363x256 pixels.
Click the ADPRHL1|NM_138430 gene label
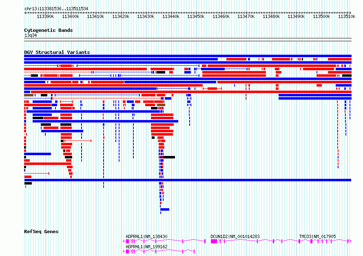(146, 236)
